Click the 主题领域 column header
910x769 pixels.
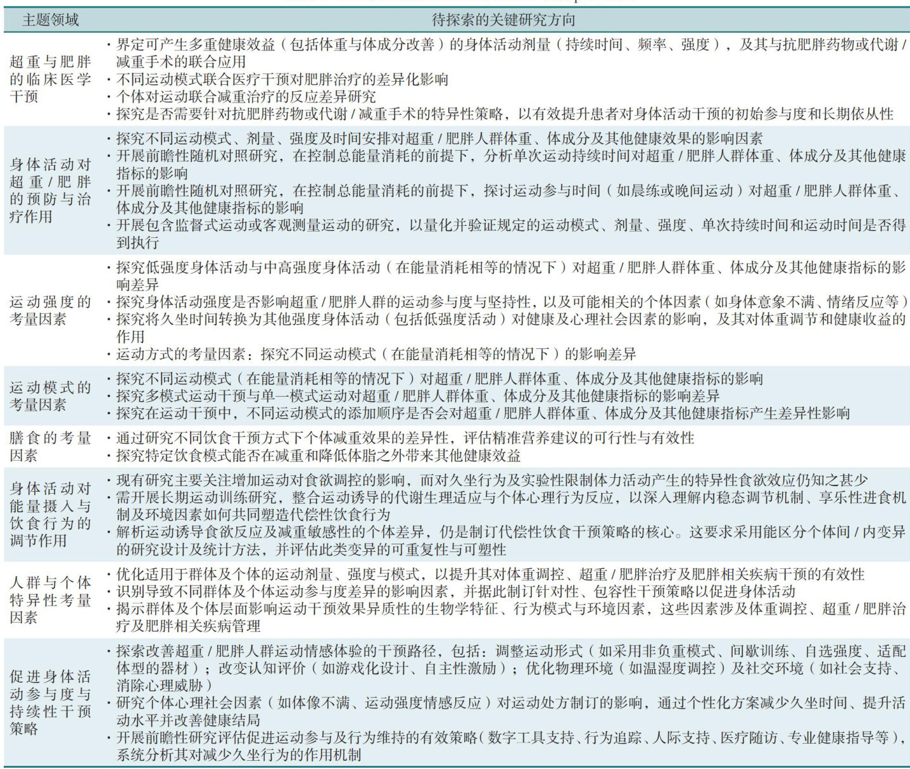tap(51, 20)
